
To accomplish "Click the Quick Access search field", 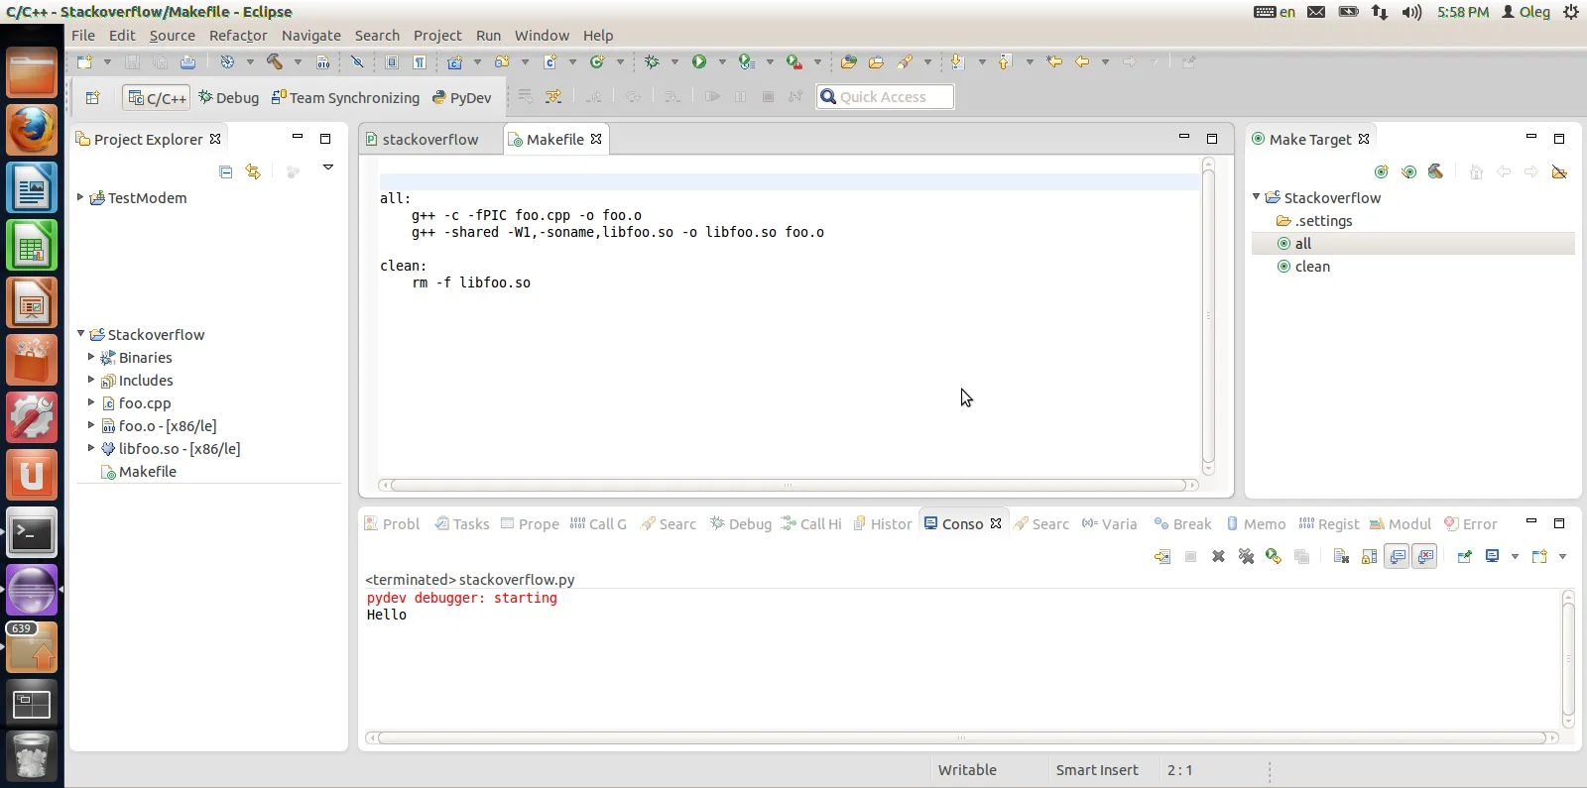I will 885,96.
